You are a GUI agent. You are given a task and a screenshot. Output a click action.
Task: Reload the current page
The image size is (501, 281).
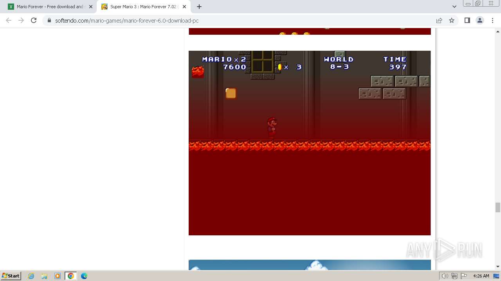tap(34, 20)
